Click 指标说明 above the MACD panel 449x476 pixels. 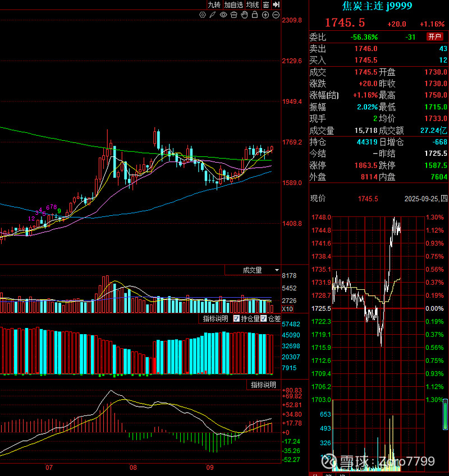(x=263, y=385)
